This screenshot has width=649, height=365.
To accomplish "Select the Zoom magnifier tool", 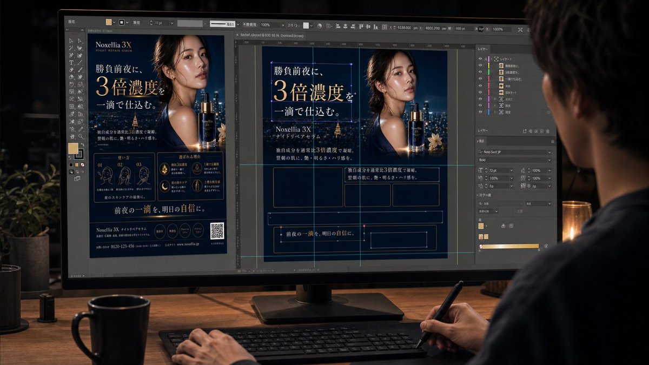I will 81,136.
